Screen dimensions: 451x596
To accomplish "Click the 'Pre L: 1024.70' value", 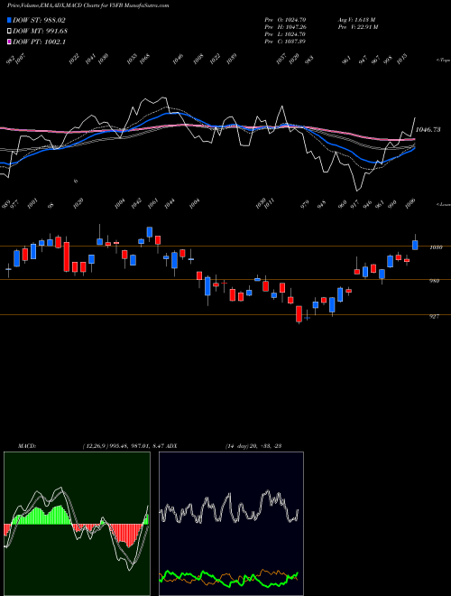I will 285,34.
